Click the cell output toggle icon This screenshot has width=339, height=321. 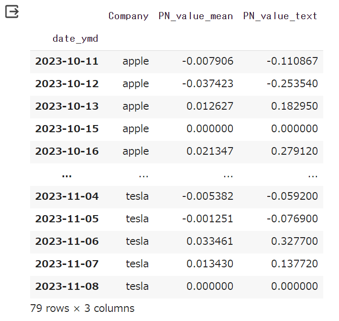click(12, 11)
